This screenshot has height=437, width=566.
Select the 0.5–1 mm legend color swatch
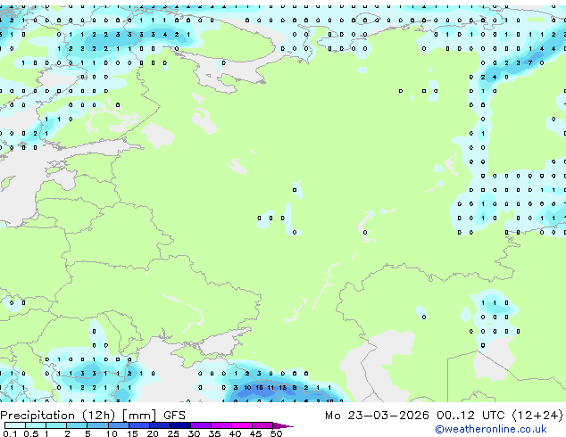click(36, 425)
